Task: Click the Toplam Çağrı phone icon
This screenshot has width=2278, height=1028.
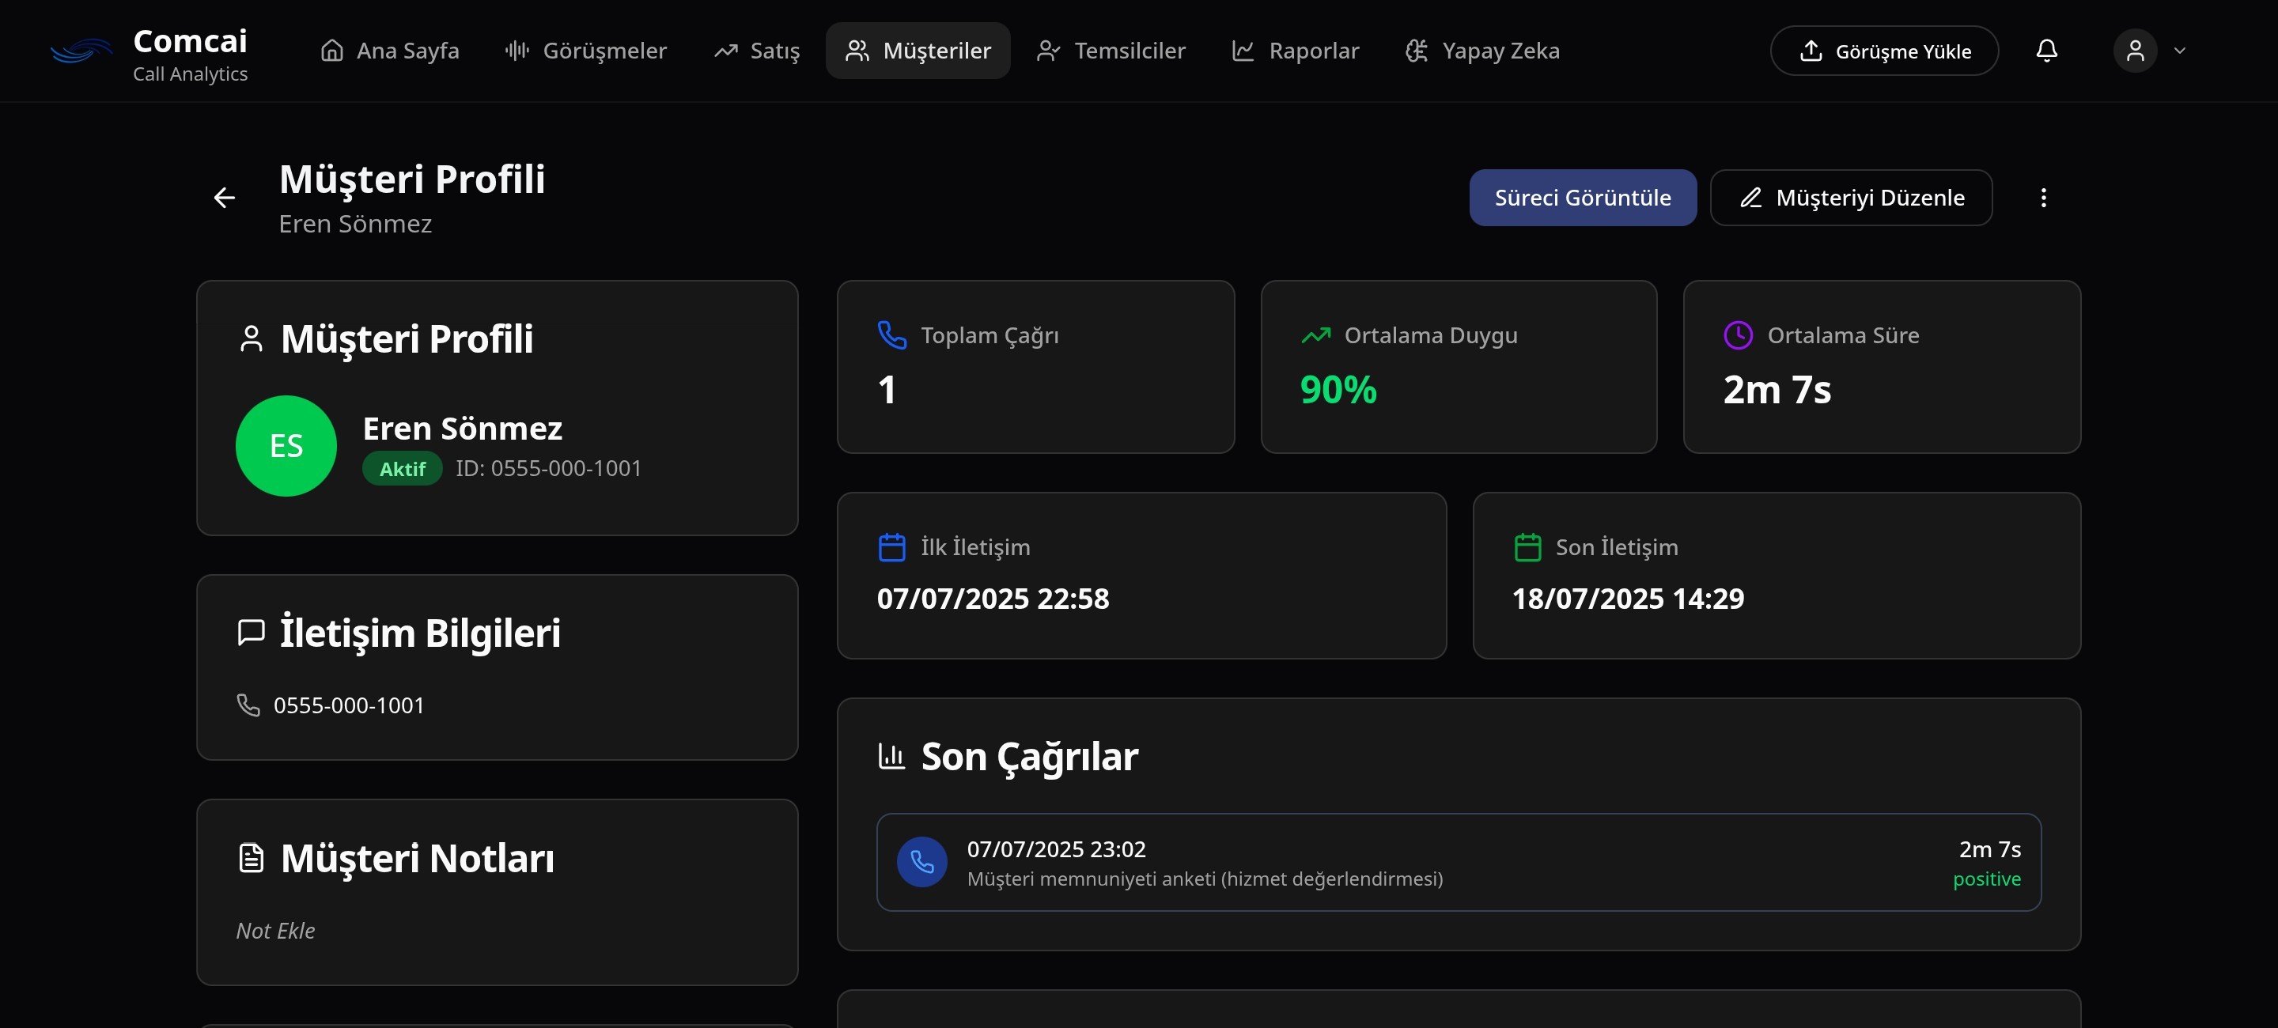Action: [891, 335]
